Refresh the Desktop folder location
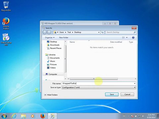Screen dimensions: 159x119 (x=102, y=32)
